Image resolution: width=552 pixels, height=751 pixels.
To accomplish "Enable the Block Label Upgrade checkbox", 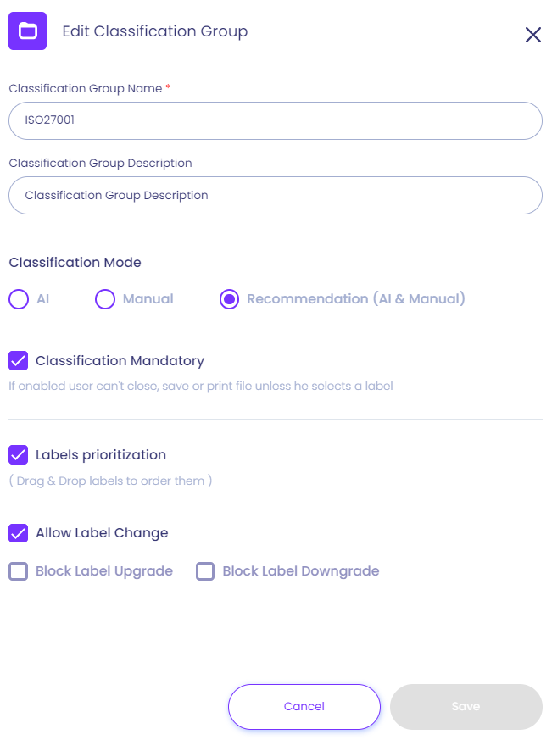I will [x=19, y=571].
